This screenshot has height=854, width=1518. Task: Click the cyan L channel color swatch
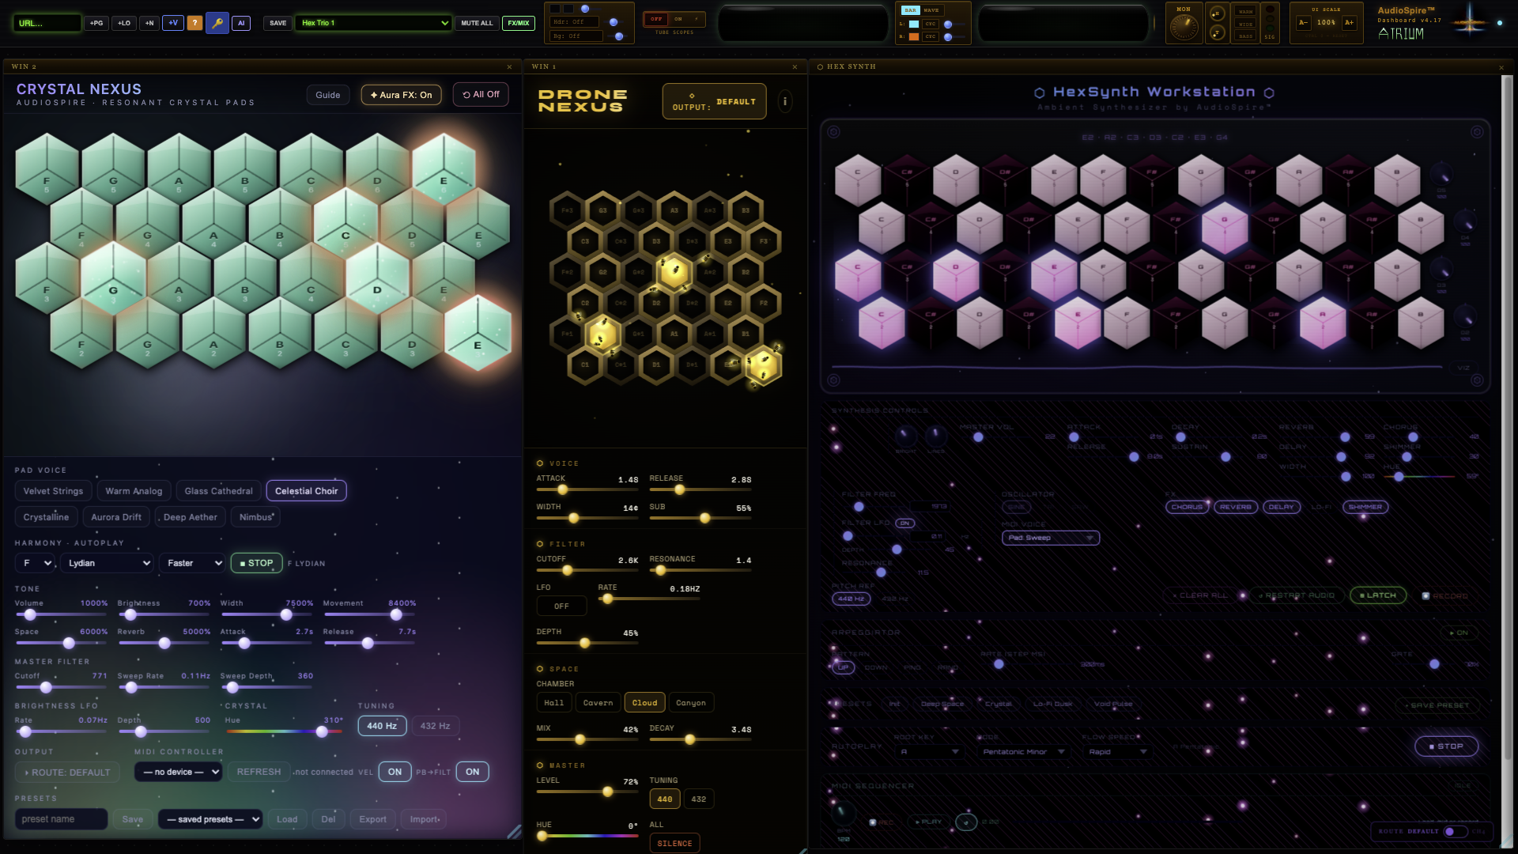coord(914,24)
